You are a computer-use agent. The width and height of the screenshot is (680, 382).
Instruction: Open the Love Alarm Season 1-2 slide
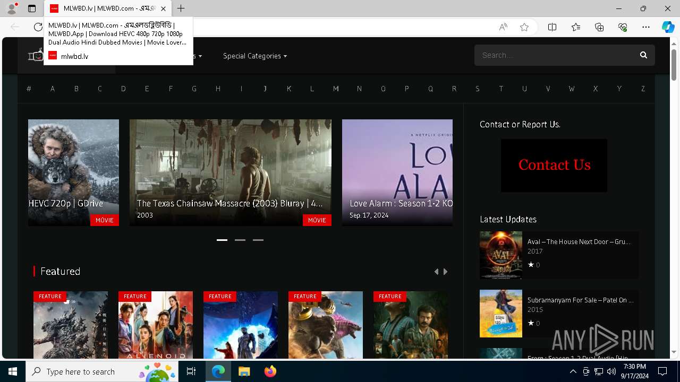pyautogui.click(x=397, y=172)
